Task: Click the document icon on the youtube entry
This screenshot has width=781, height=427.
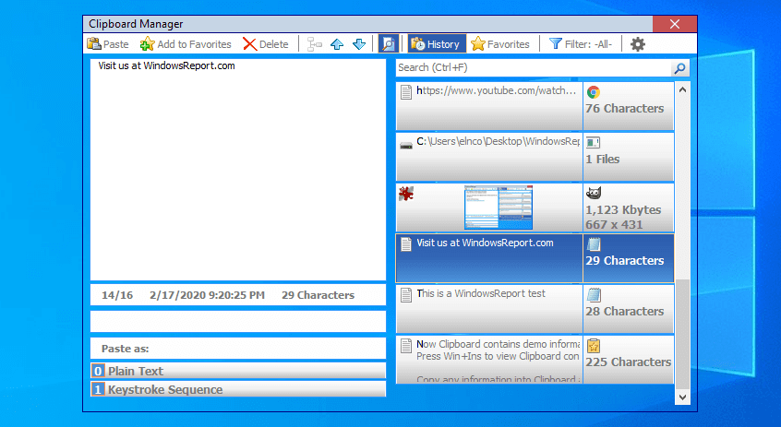Action: pyautogui.click(x=406, y=92)
